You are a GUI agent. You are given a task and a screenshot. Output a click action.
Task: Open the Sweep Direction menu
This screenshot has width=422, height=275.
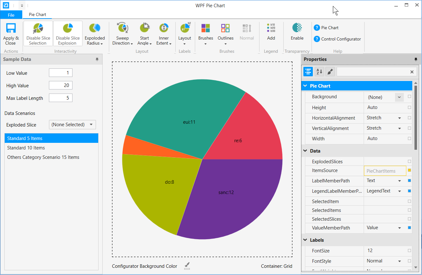point(122,34)
